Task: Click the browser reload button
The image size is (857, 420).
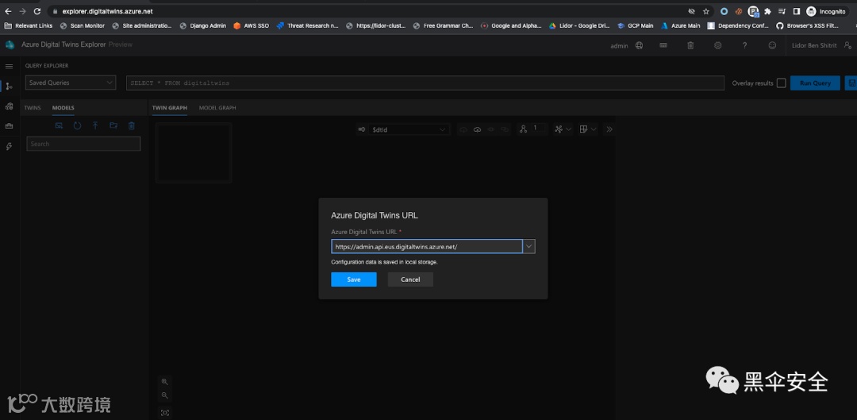Action: [x=37, y=11]
